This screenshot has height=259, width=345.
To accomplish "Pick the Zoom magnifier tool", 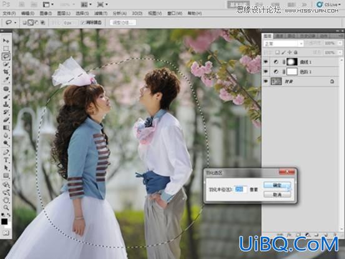I will click(x=6, y=207).
